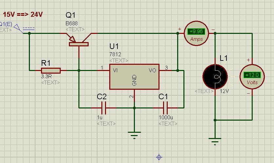Viewport: 274px width, 163px height.
Task: Select capacitor C2 symbol
Action: click(104, 108)
